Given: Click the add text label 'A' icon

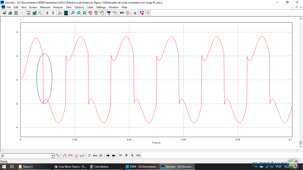Looking at the screenshot, I should (x=135, y=13).
